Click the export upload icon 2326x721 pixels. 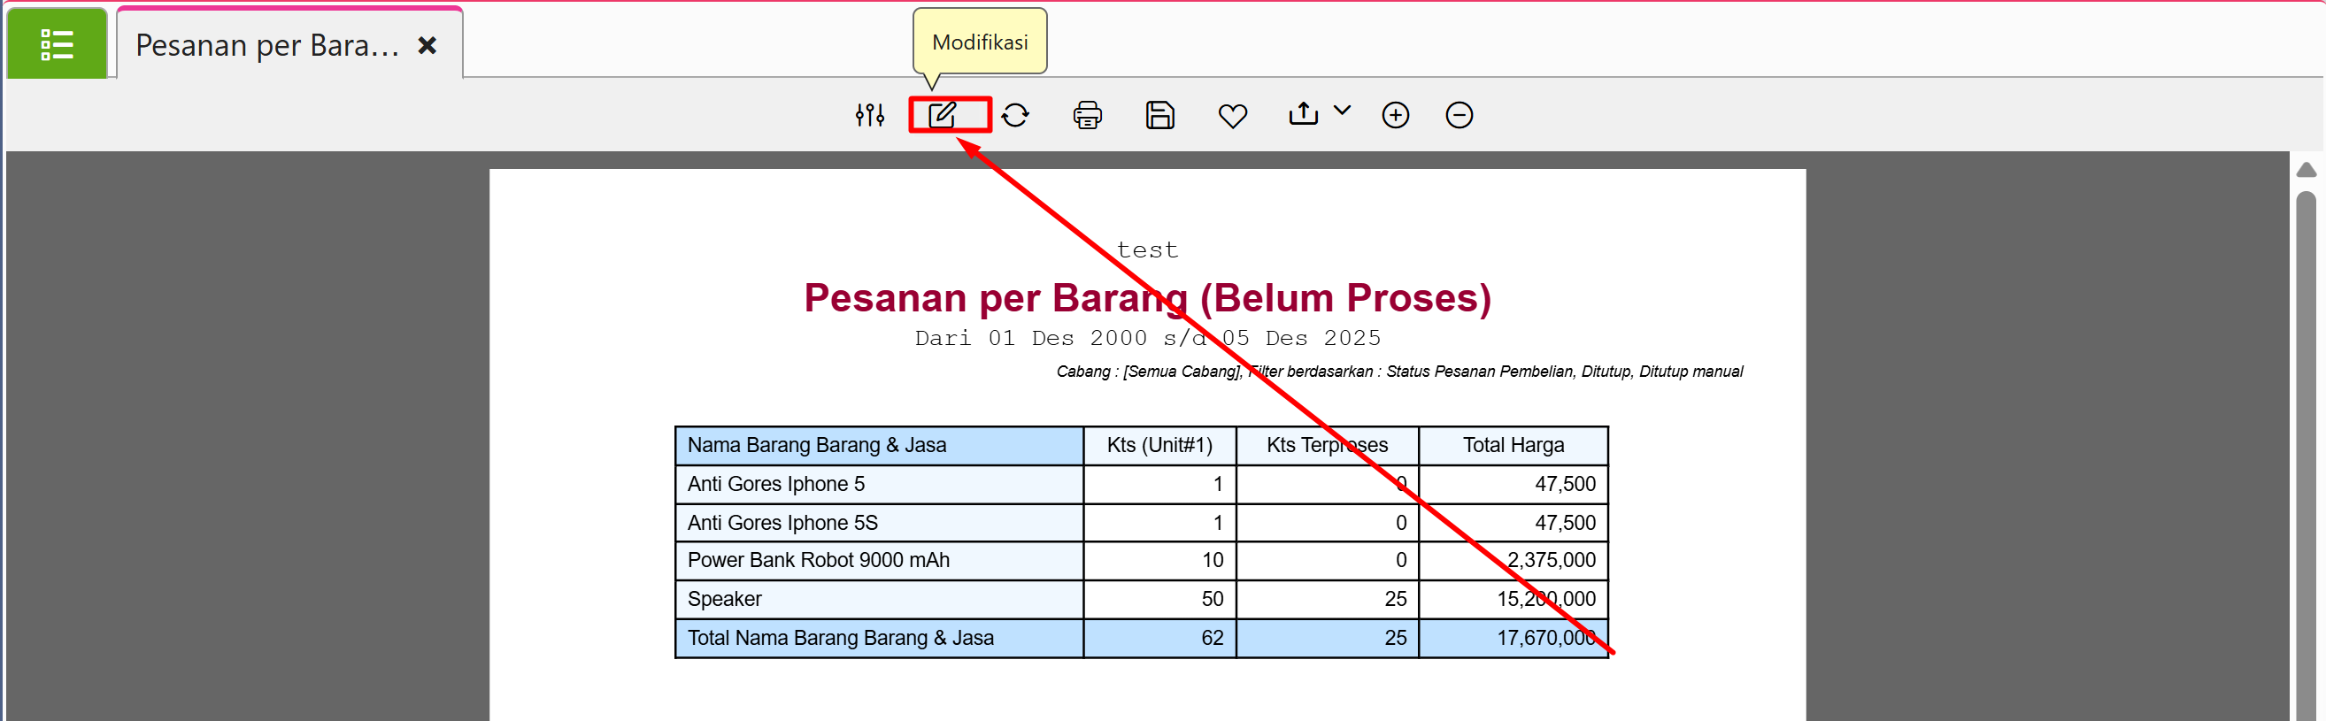(1303, 114)
